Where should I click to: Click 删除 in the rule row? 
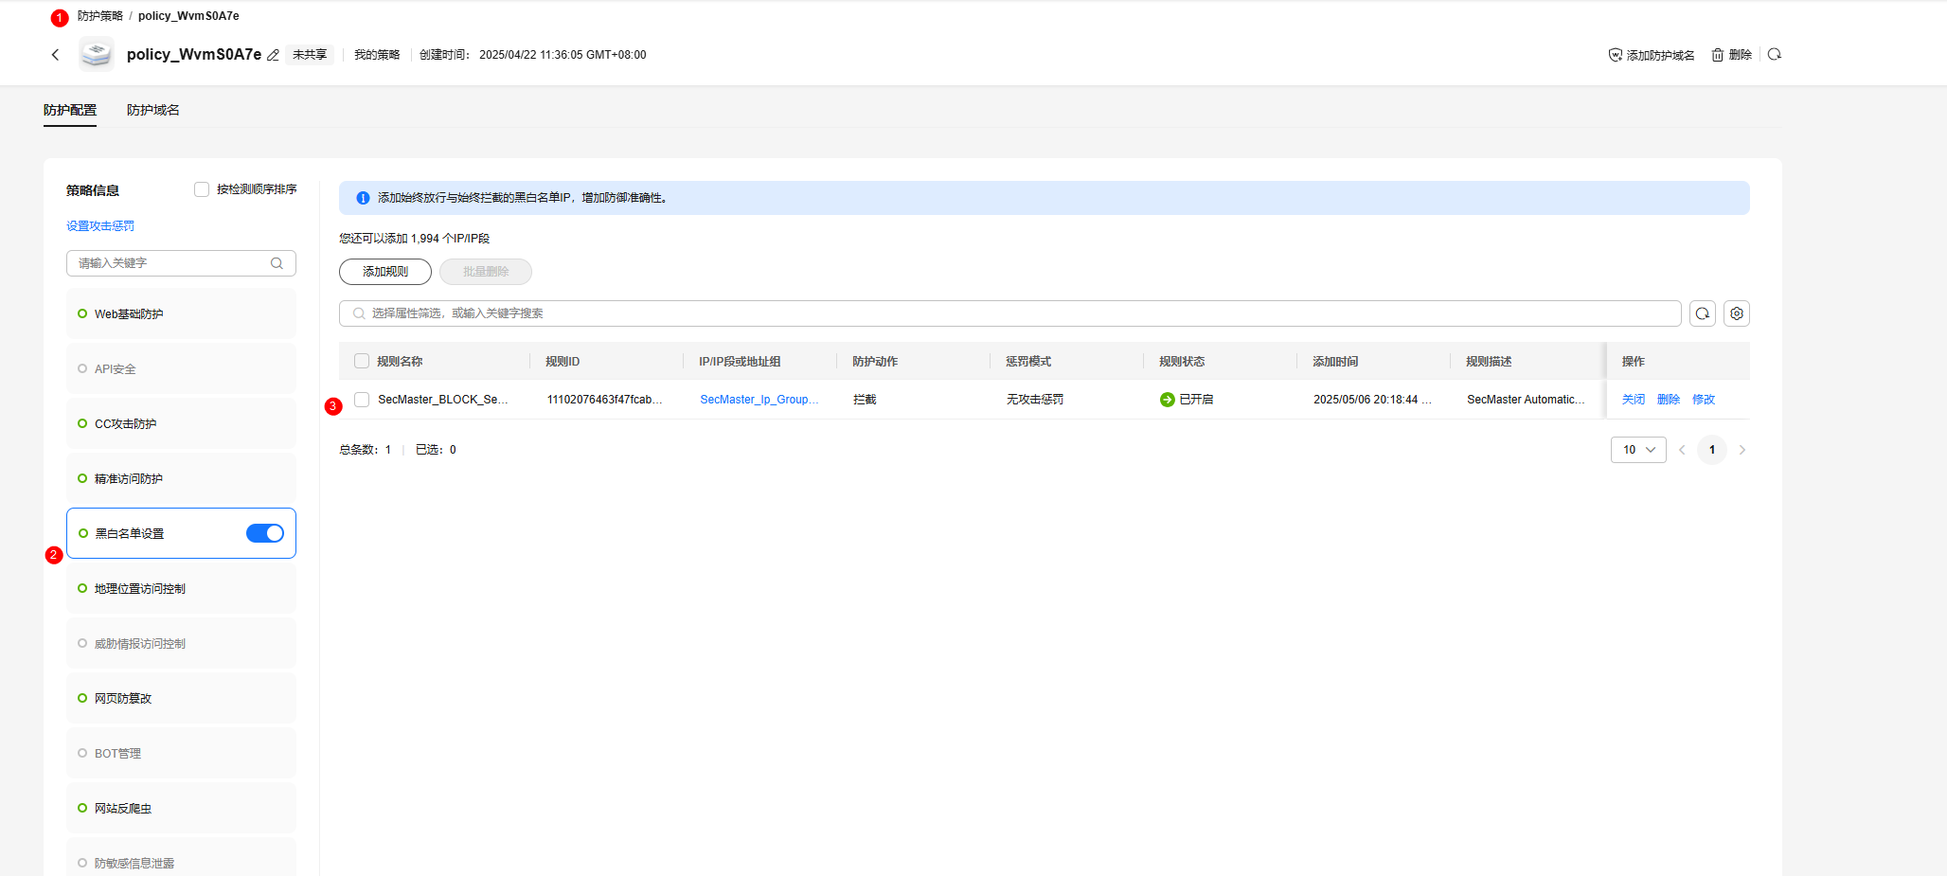point(1669,400)
